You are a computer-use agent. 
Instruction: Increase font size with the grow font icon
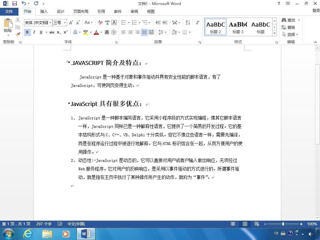coord(71,22)
